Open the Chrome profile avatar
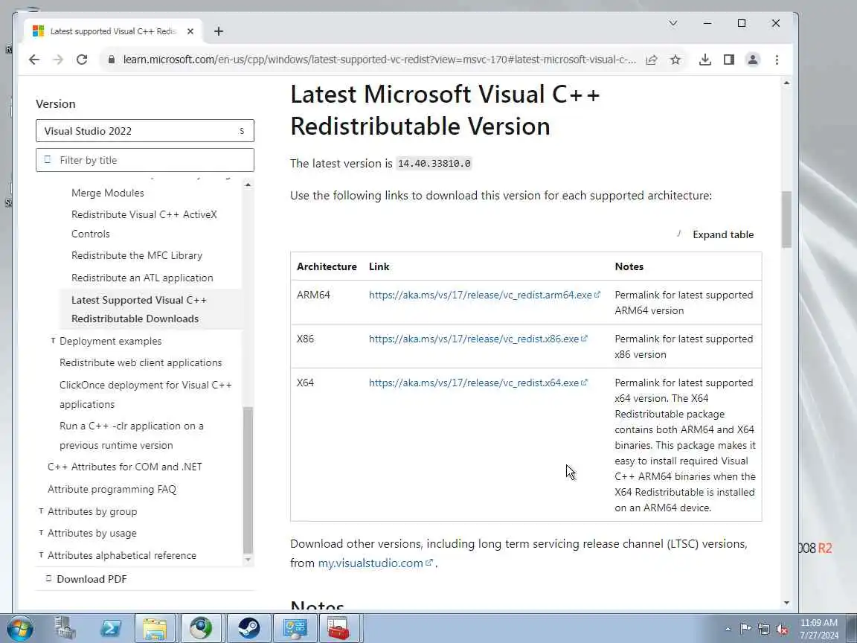The height and width of the screenshot is (643, 857). coord(753,60)
